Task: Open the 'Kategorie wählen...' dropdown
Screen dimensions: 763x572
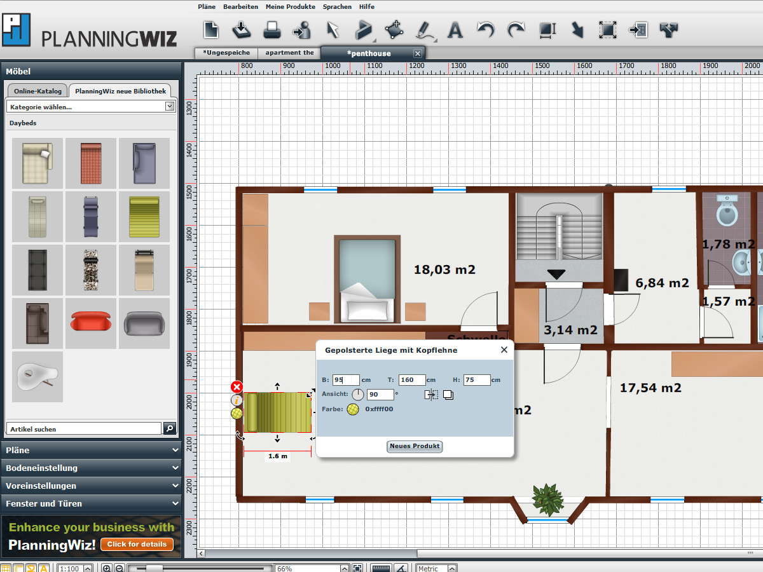Action: (x=90, y=107)
